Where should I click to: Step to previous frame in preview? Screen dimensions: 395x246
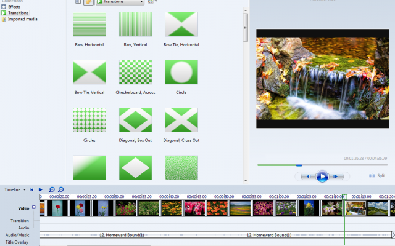[x=309, y=177]
